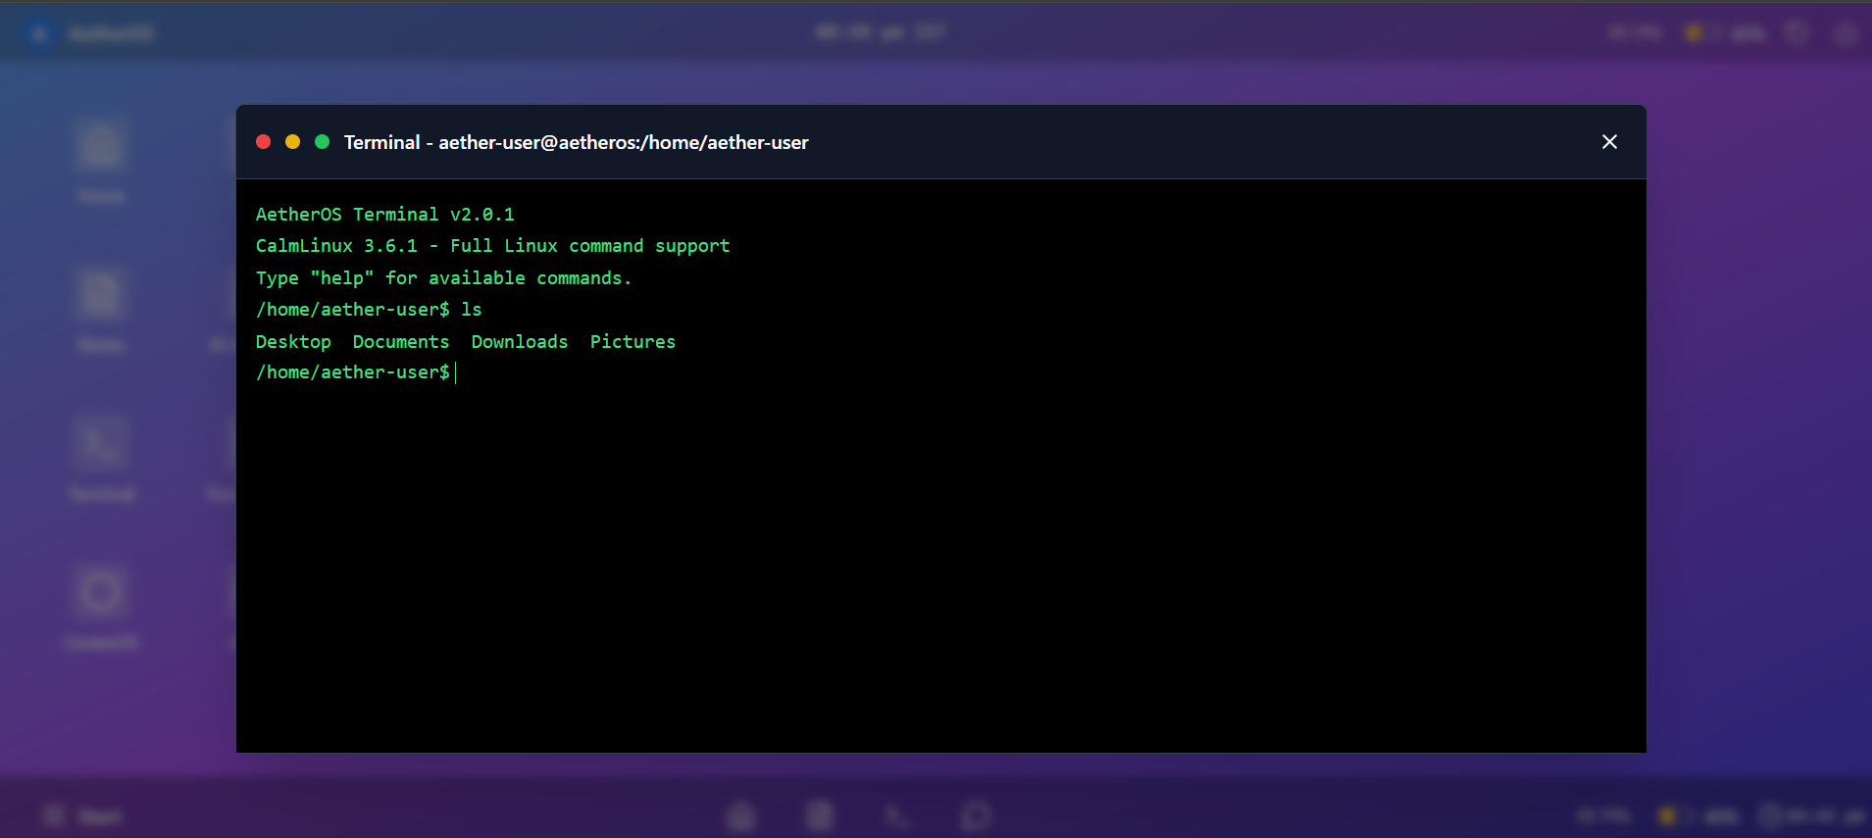Click the "CalmLinux 3.6.1" output line

[x=493, y=246]
